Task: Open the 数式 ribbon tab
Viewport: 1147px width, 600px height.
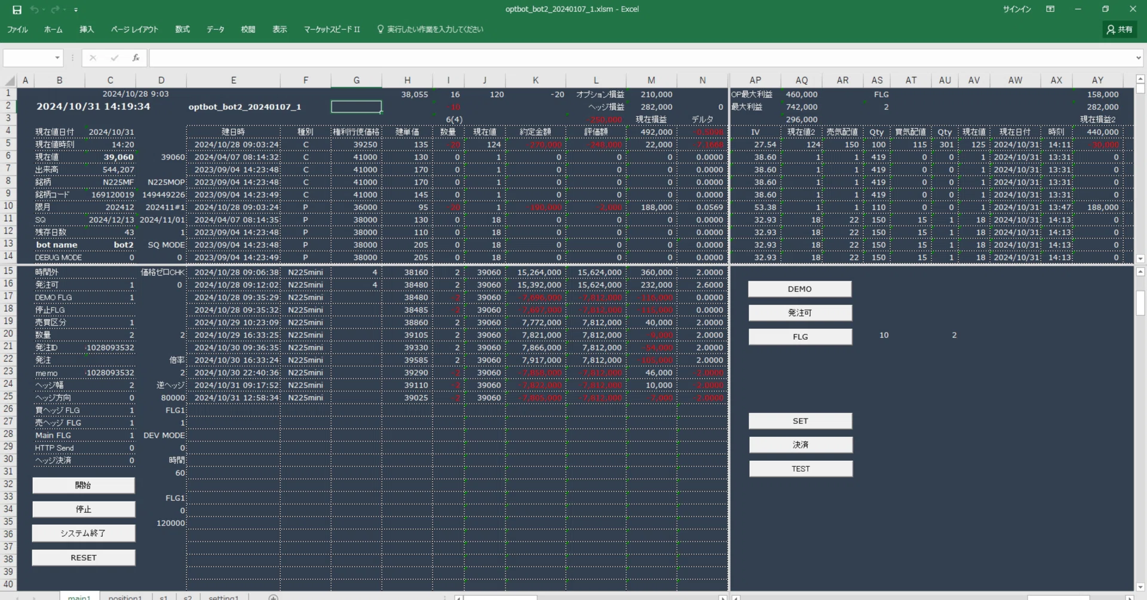Action: coord(182,29)
